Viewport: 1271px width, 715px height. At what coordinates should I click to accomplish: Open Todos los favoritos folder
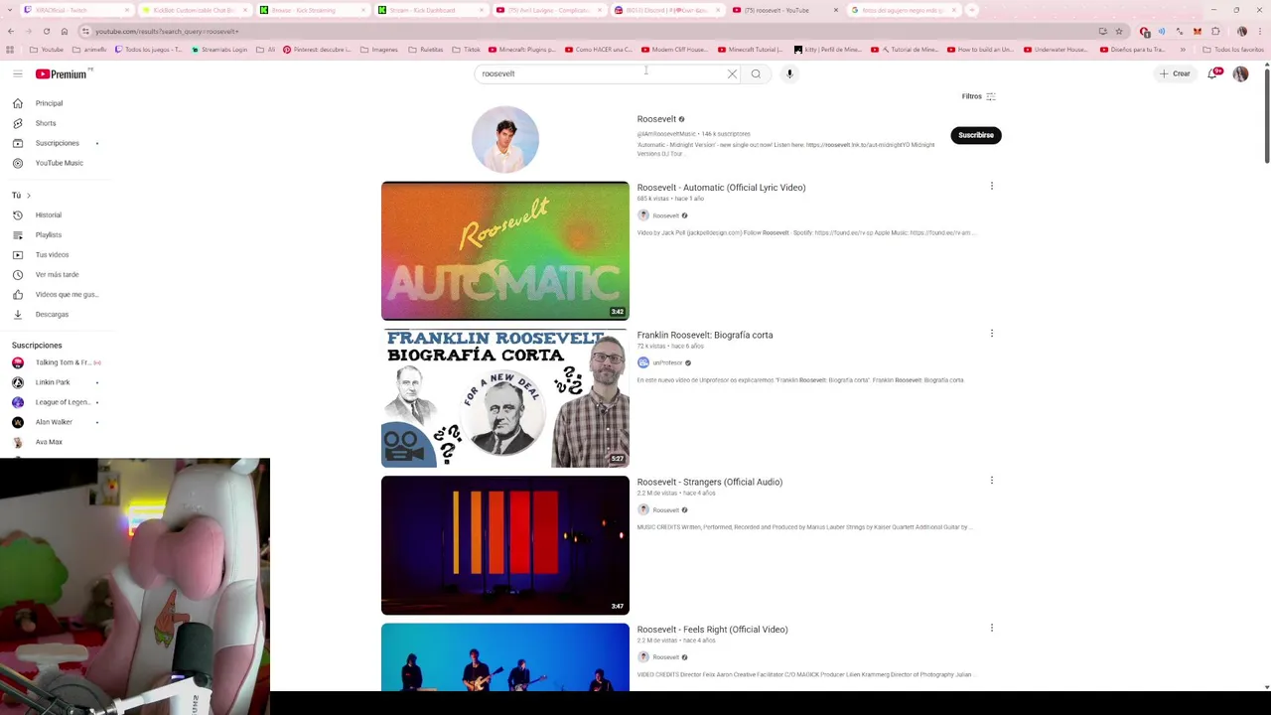tap(1233, 50)
